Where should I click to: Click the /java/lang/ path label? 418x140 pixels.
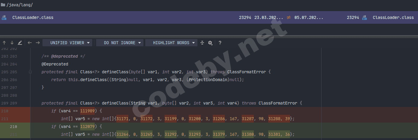(20, 5)
